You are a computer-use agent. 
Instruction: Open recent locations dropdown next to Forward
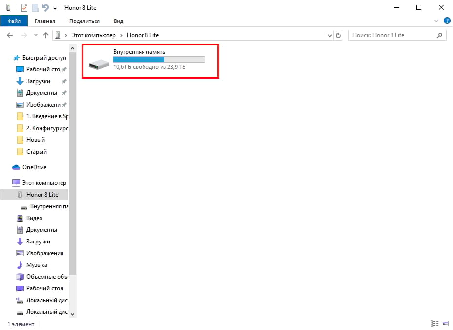pyautogui.click(x=36, y=35)
